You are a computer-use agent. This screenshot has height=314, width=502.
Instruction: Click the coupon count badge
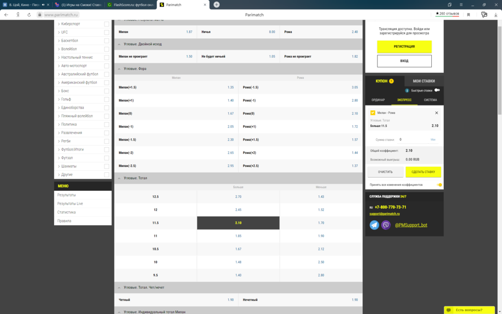391,81
